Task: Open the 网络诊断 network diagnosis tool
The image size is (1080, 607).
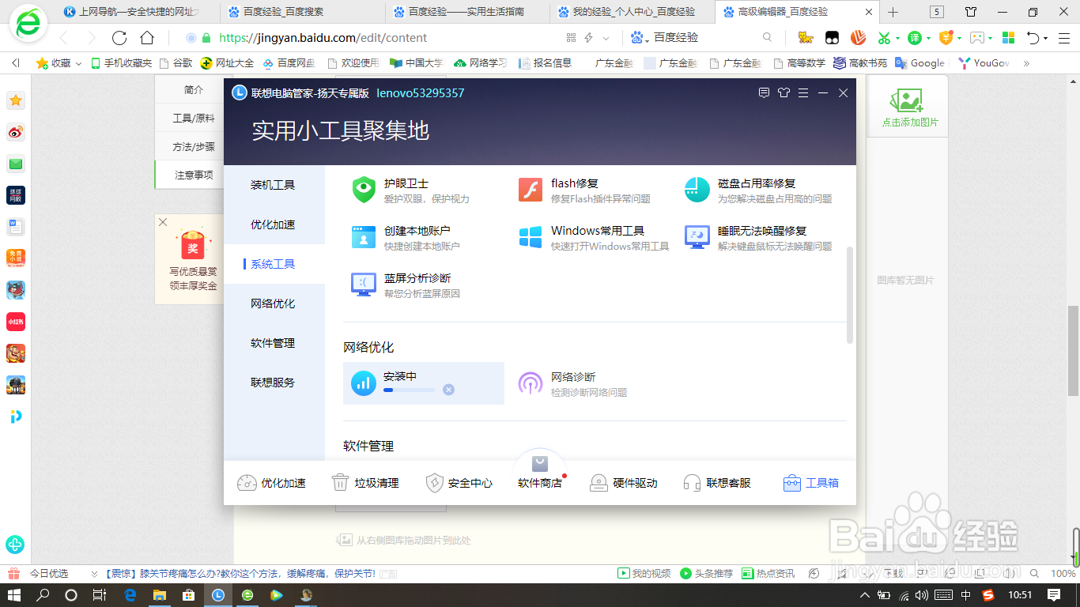Action: tap(573, 384)
